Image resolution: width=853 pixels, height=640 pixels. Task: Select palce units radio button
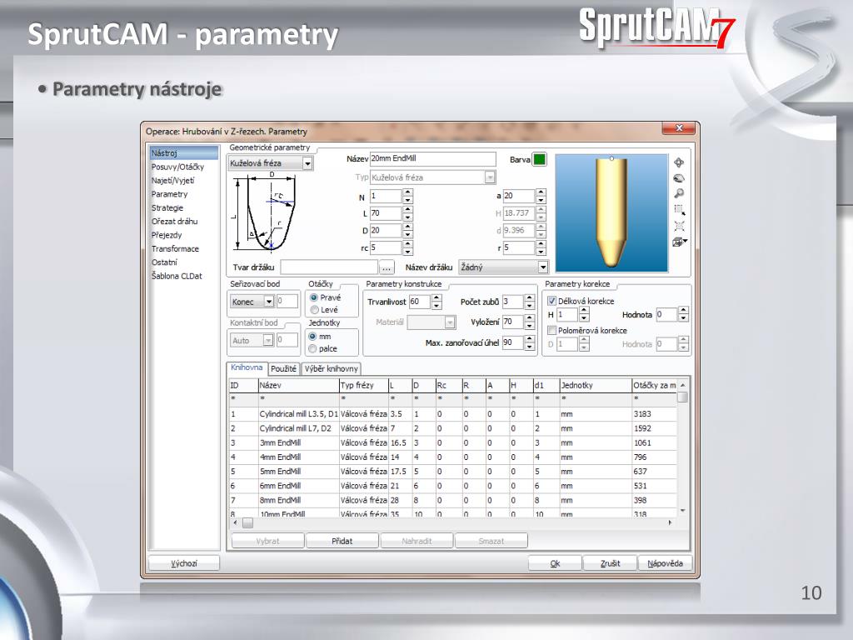[x=313, y=348]
